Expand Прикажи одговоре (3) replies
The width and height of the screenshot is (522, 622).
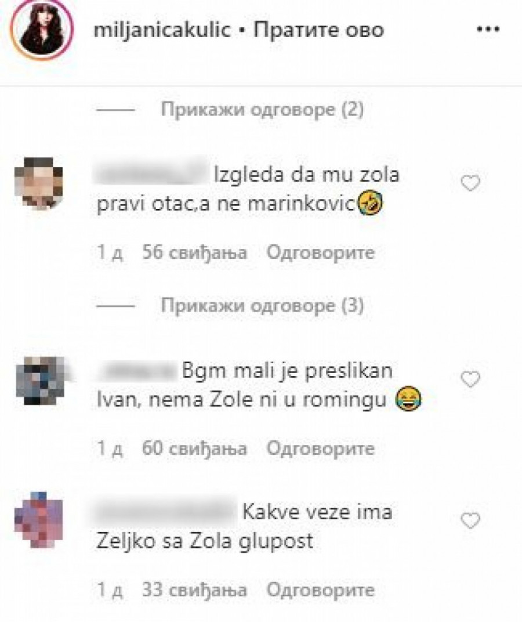[262, 305]
